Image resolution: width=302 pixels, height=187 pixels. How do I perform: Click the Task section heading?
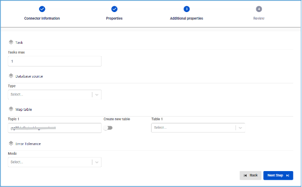19,42
